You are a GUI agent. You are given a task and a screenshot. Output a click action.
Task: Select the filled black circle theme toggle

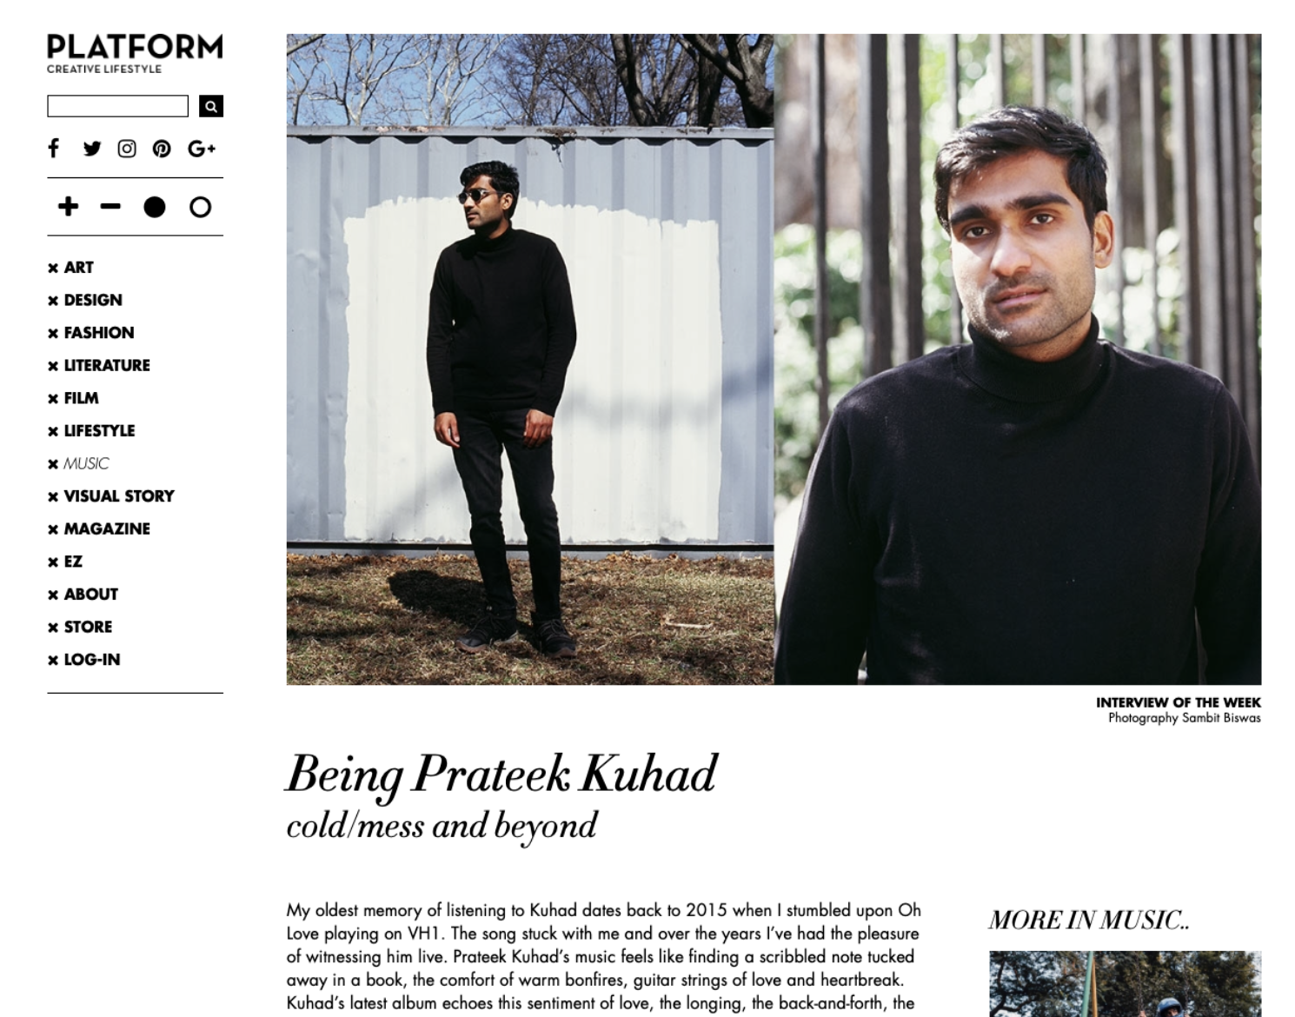155,207
